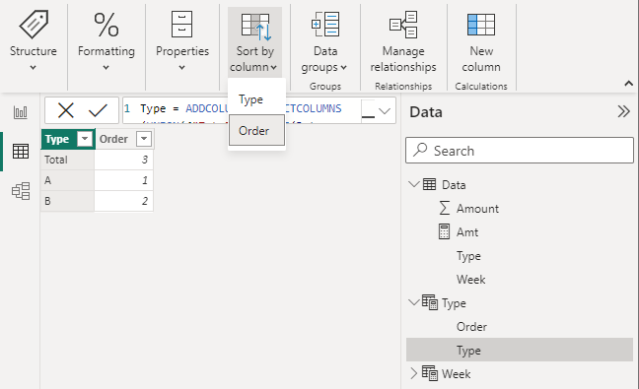This screenshot has height=389, width=639.
Task: Click the Sort by column button
Action: pyautogui.click(x=254, y=42)
